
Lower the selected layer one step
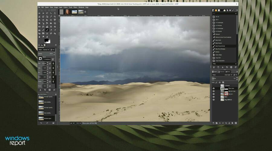pyautogui.click(x=223, y=123)
